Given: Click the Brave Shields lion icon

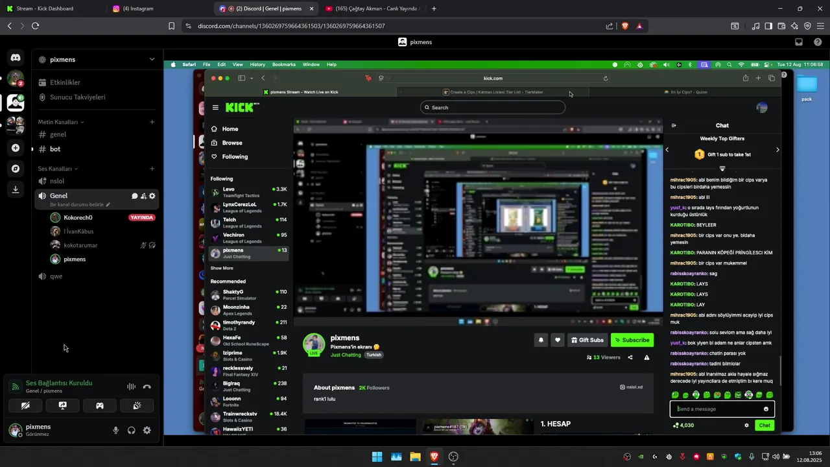Looking at the screenshot, I should point(625,26).
